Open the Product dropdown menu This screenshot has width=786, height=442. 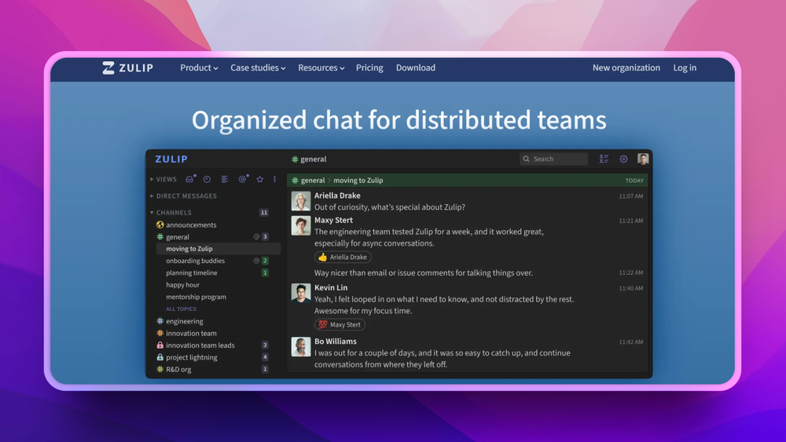199,68
